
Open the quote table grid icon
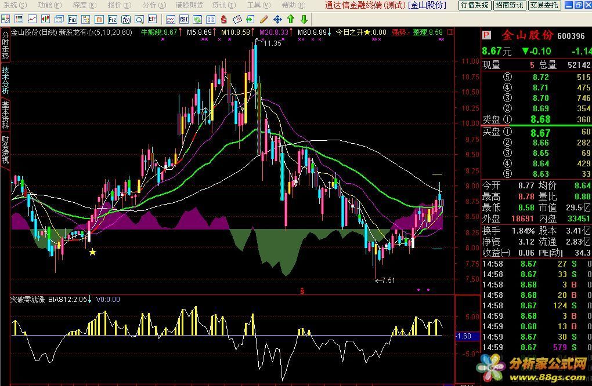(19, 19)
